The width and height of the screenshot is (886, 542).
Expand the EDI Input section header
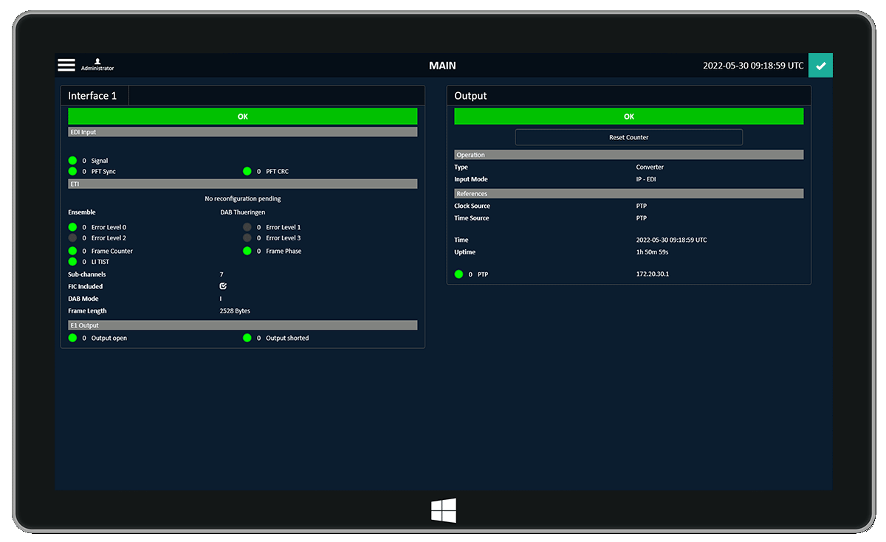[242, 132]
